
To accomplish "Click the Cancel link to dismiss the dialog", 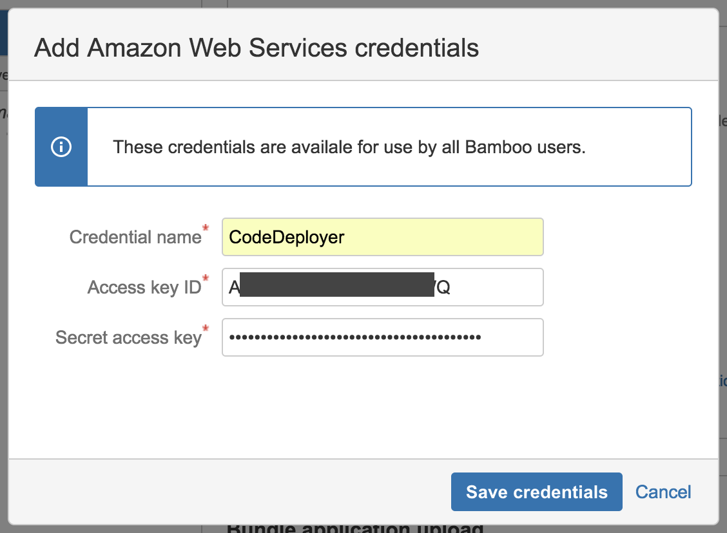I will coord(663,491).
